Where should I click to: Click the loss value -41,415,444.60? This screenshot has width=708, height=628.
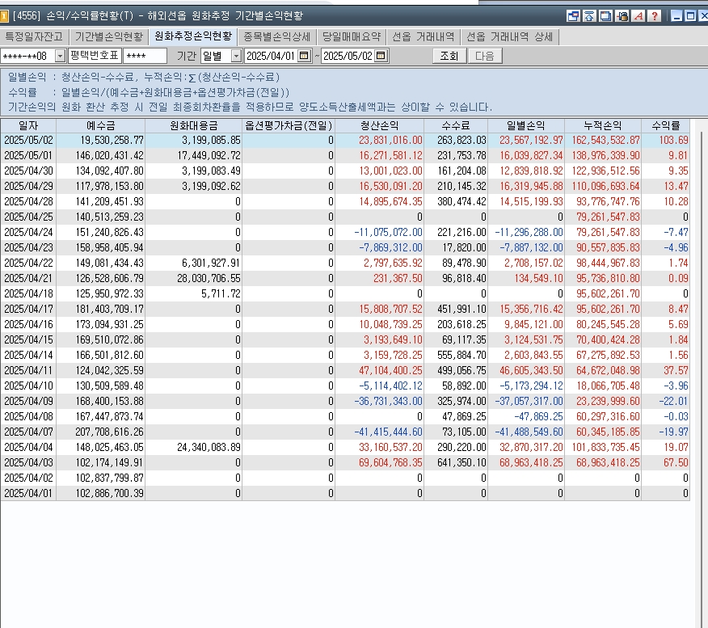[388, 432]
